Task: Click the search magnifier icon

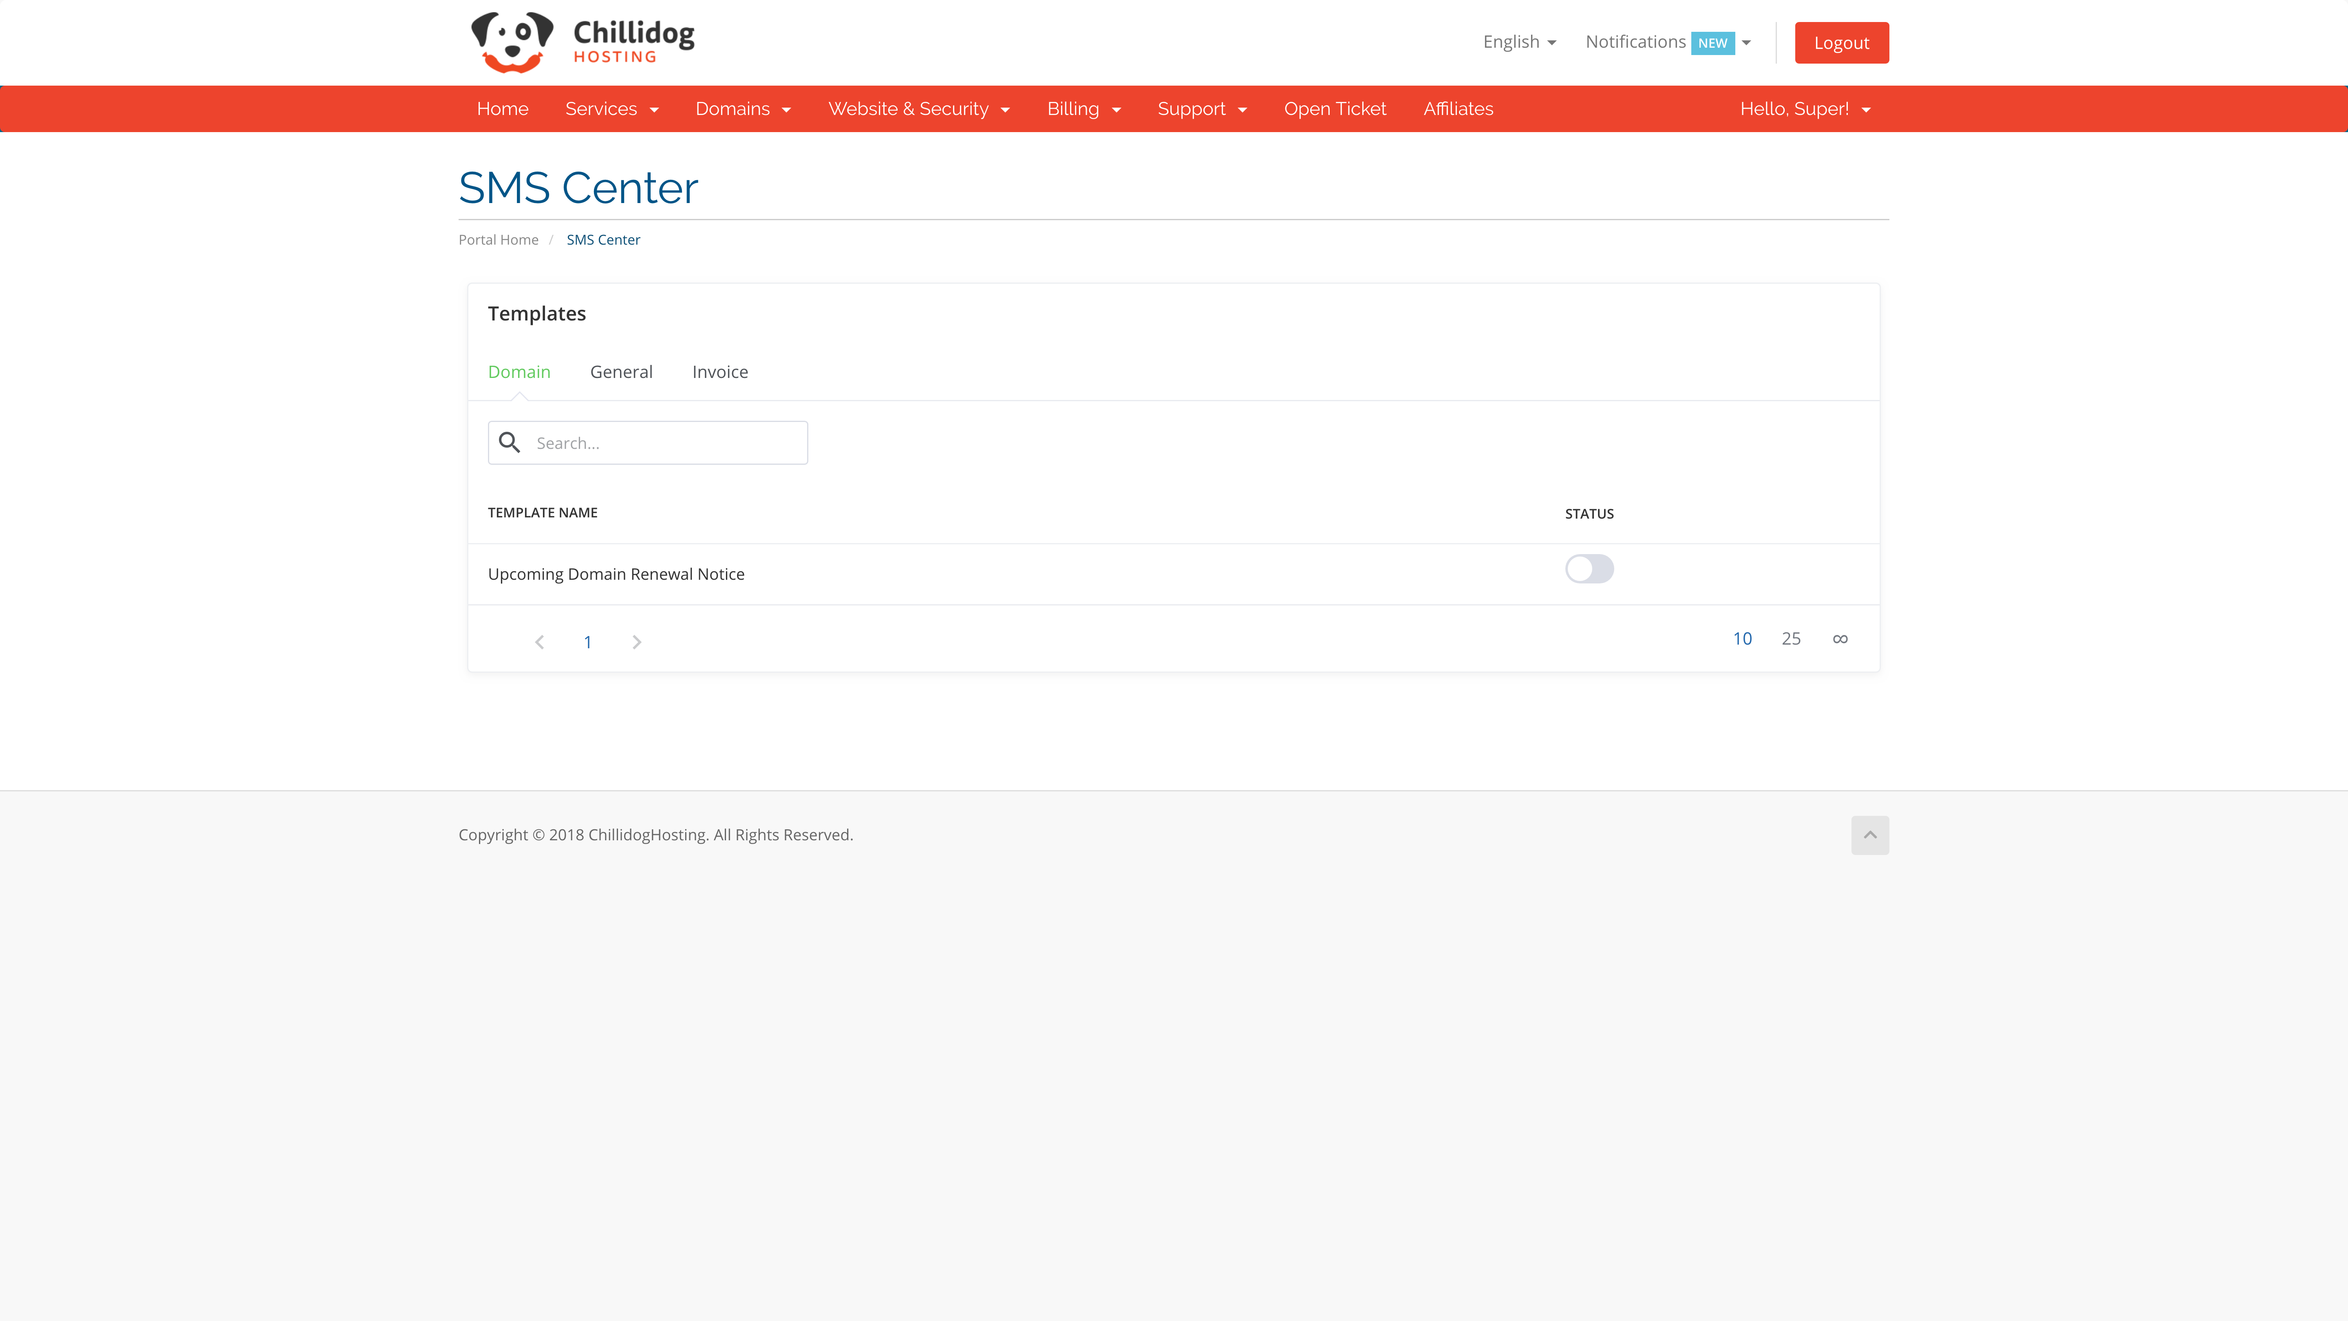Action: (x=510, y=443)
